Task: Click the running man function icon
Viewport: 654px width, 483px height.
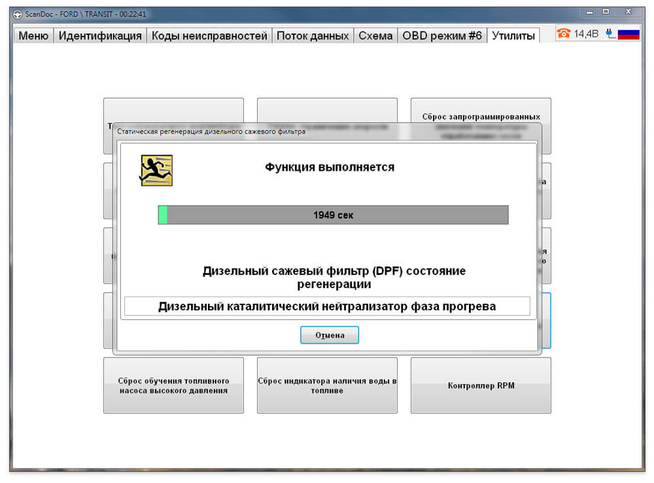Action: click(156, 170)
